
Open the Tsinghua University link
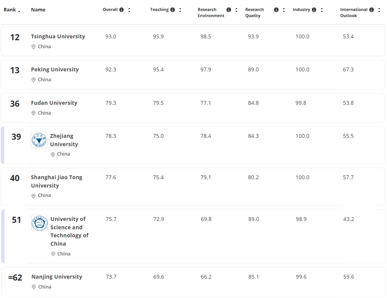coord(58,36)
